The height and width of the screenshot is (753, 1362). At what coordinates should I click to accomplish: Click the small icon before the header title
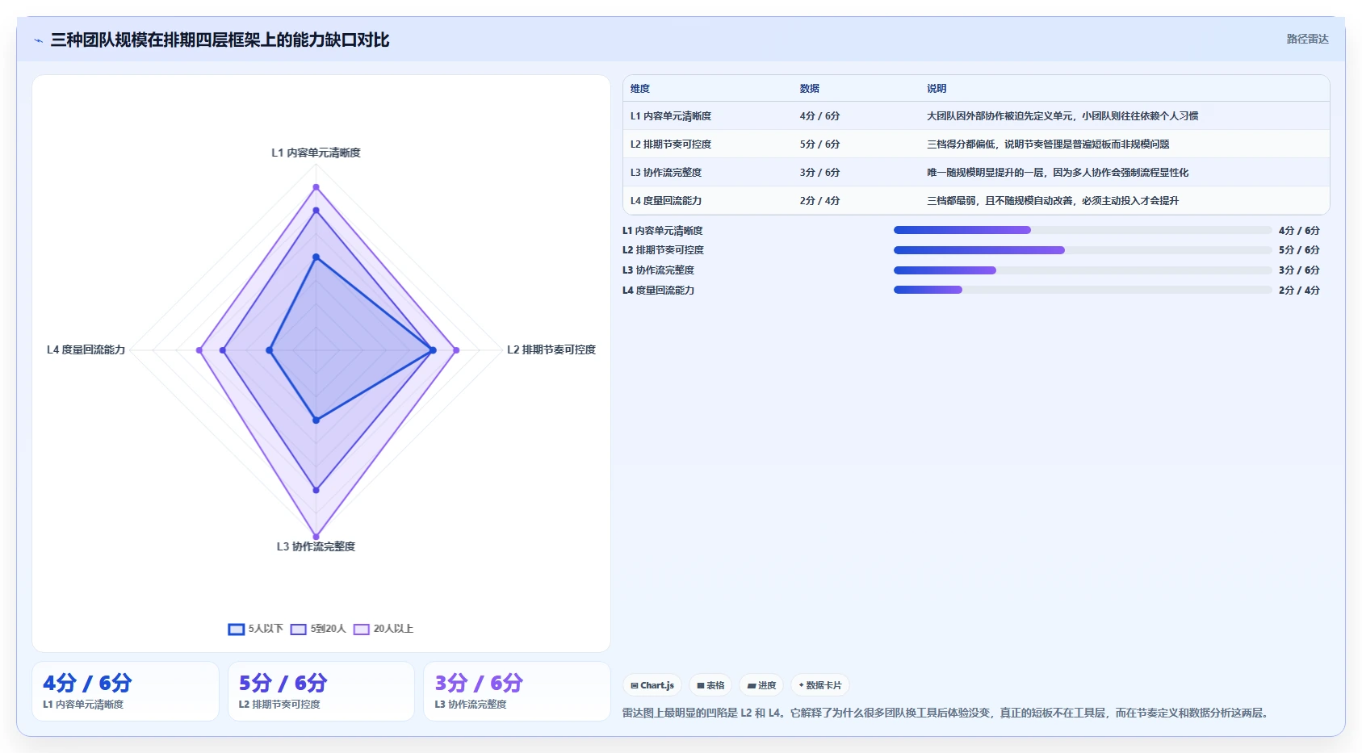(x=38, y=40)
